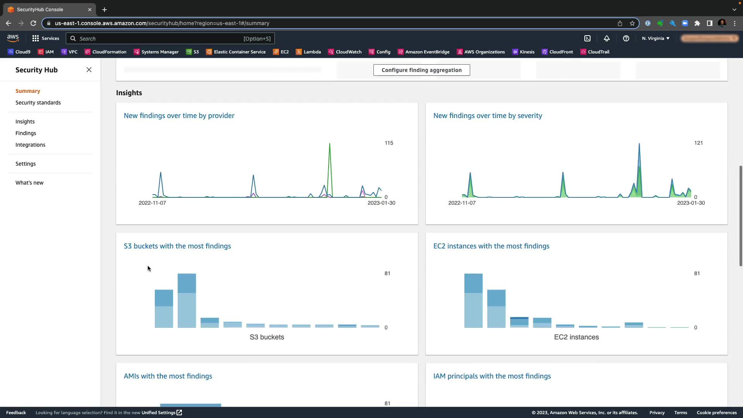The height and width of the screenshot is (418, 743).
Task: Click the page vertical scrollbar
Action: 740,216
